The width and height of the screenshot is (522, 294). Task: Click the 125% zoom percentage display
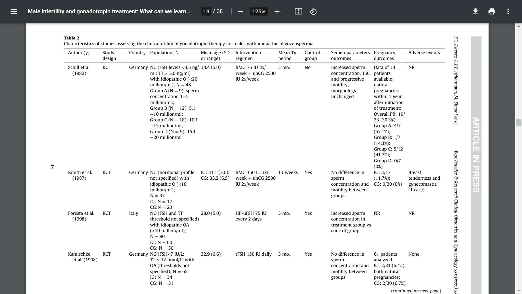(x=259, y=11)
